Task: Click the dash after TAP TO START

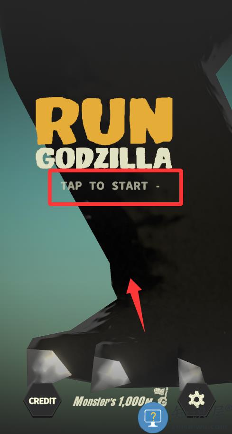Action: point(158,186)
